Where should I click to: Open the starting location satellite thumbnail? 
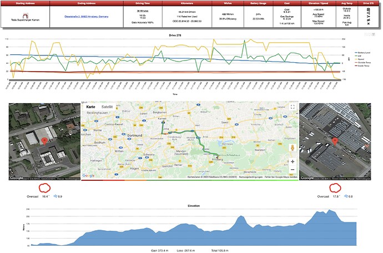(x=44, y=141)
